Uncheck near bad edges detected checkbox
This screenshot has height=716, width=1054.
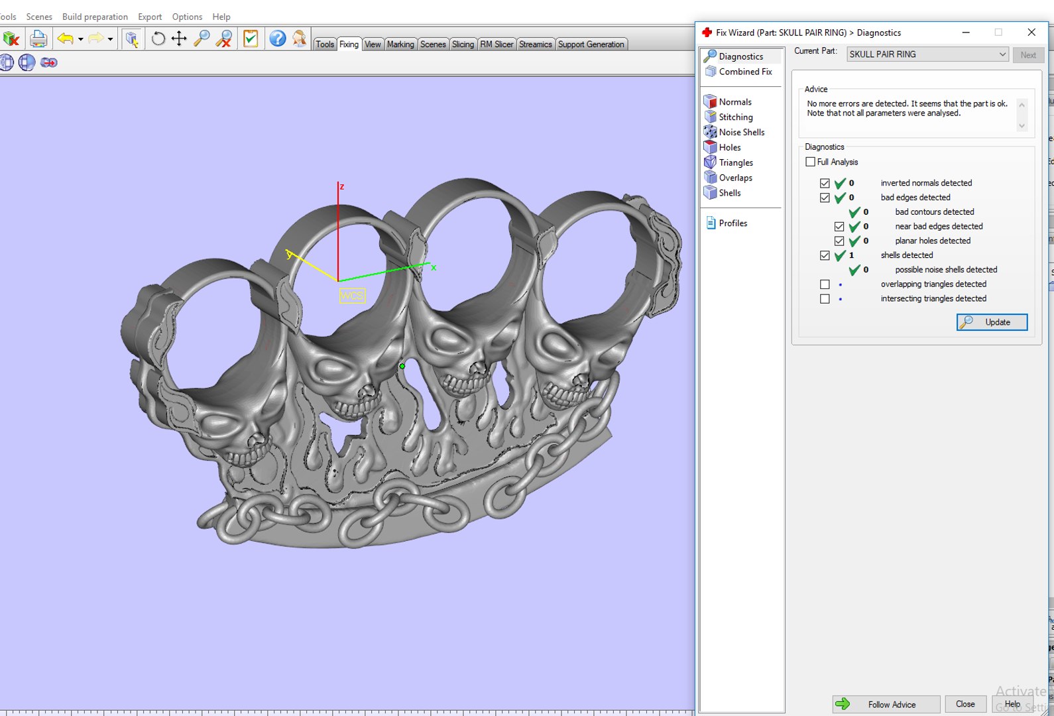click(839, 227)
